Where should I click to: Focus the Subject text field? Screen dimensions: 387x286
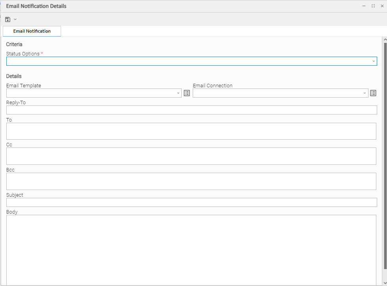click(x=192, y=202)
